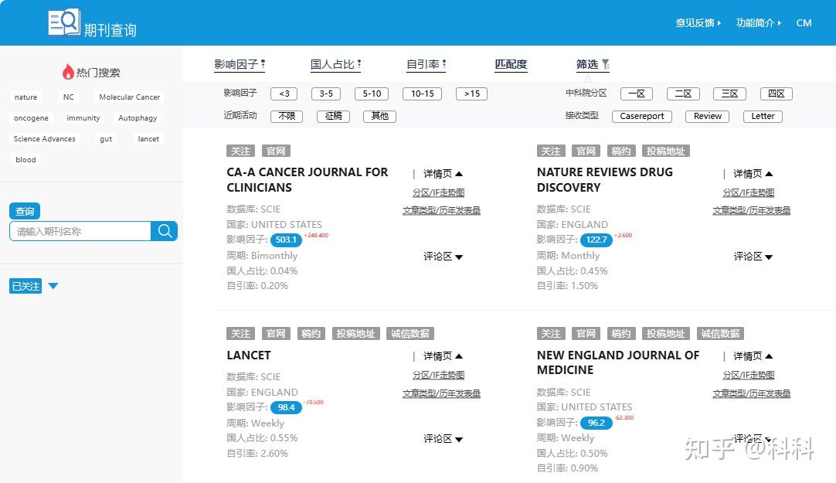Open the 功能简介 menu

(758, 23)
